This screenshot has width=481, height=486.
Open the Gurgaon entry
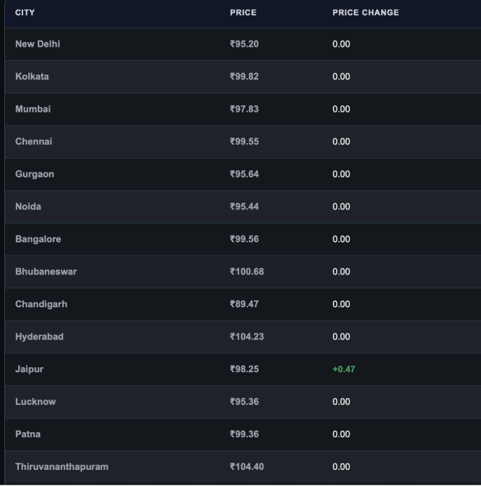pos(34,174)
